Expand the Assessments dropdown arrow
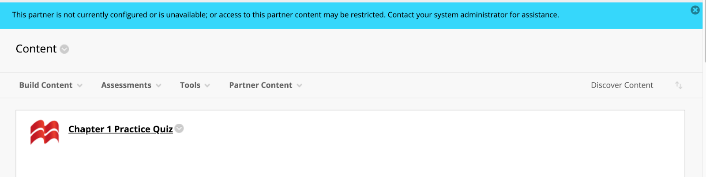Viewport: 706px width, 177px height. coord(158,85)
